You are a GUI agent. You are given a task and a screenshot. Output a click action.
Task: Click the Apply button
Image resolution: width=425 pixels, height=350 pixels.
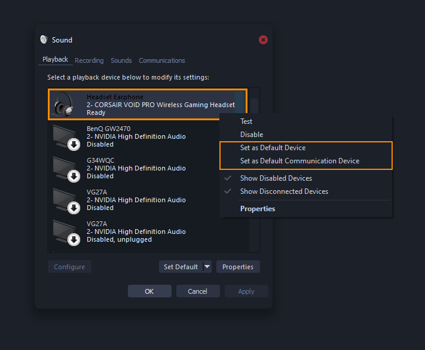pyautogui.click(x=246, y=291)
